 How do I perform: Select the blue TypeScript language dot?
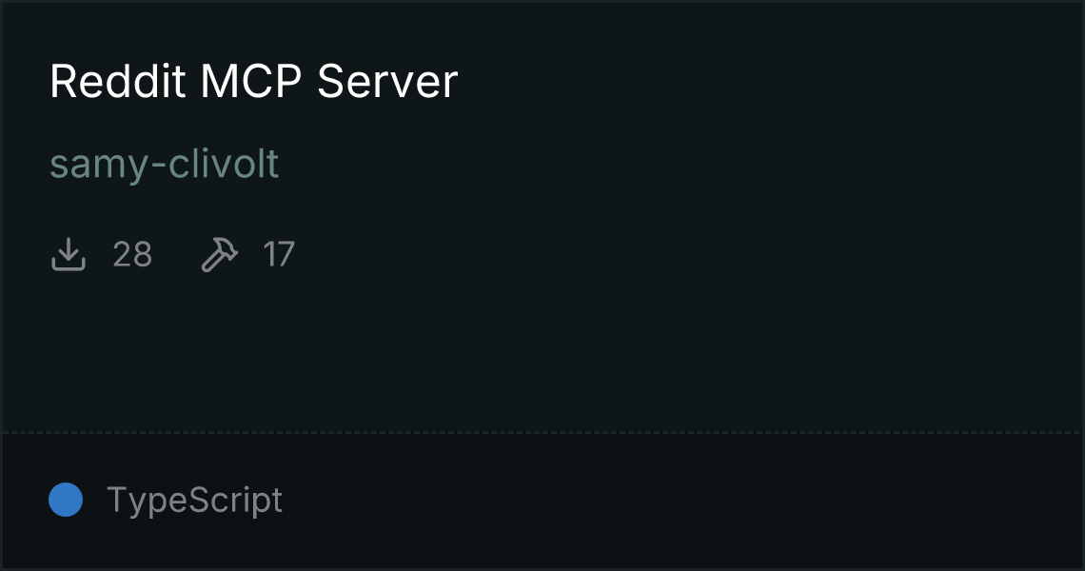[x=66, y=500]
